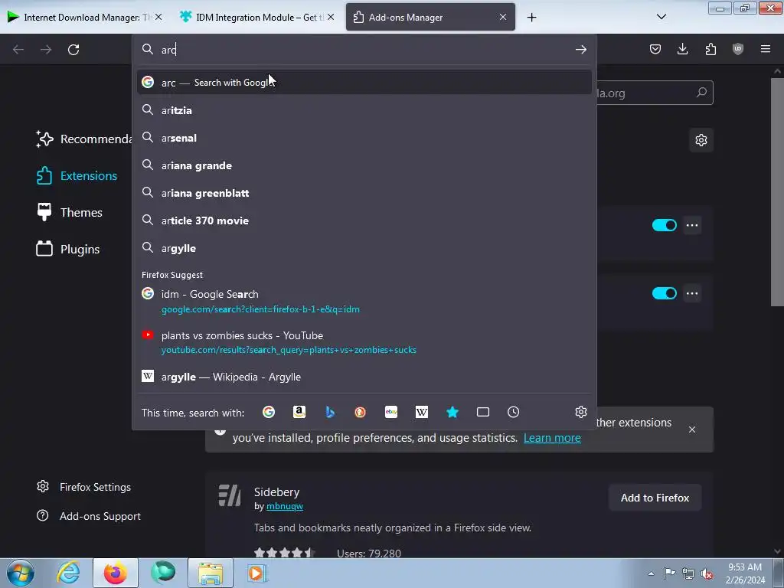Viewport: 784px width, 588px height.
Task: Open the add-ons tools gear button
Action: [x=701, y=140]
